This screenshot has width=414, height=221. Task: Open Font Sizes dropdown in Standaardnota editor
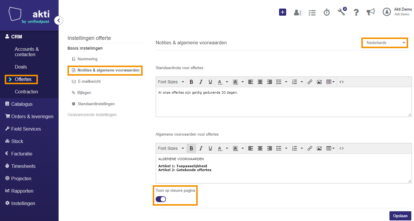coord(171,82)
